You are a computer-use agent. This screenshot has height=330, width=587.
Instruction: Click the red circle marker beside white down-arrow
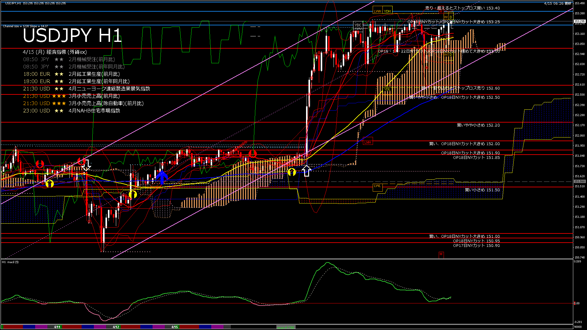81,161
